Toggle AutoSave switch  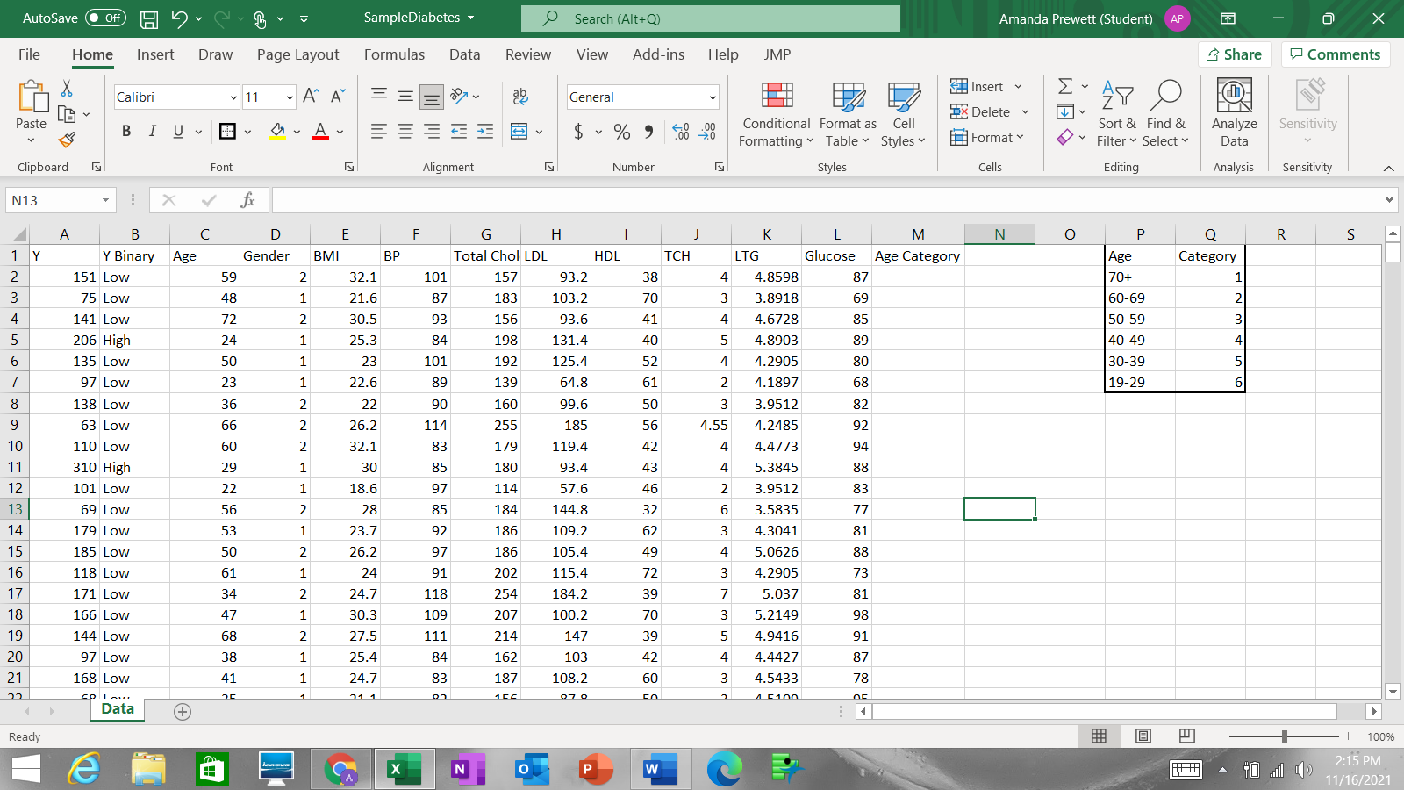(105, 18)
